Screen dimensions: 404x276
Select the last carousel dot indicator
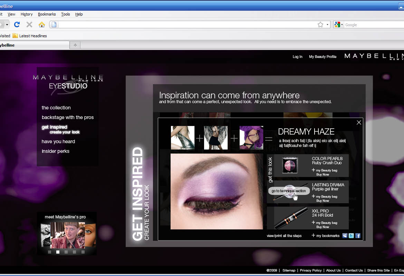(83, 252)
